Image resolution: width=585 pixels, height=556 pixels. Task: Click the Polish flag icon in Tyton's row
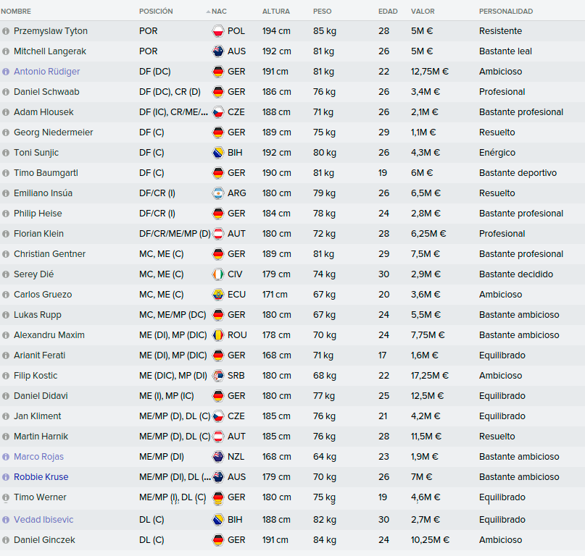(218, 31)
